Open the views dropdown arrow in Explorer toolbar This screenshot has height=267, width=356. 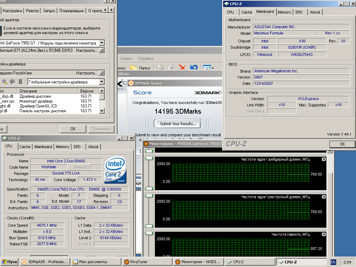213,68
